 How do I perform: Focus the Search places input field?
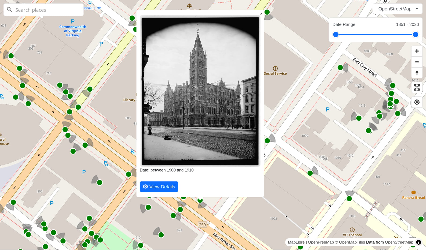click(x=47, y=10)
